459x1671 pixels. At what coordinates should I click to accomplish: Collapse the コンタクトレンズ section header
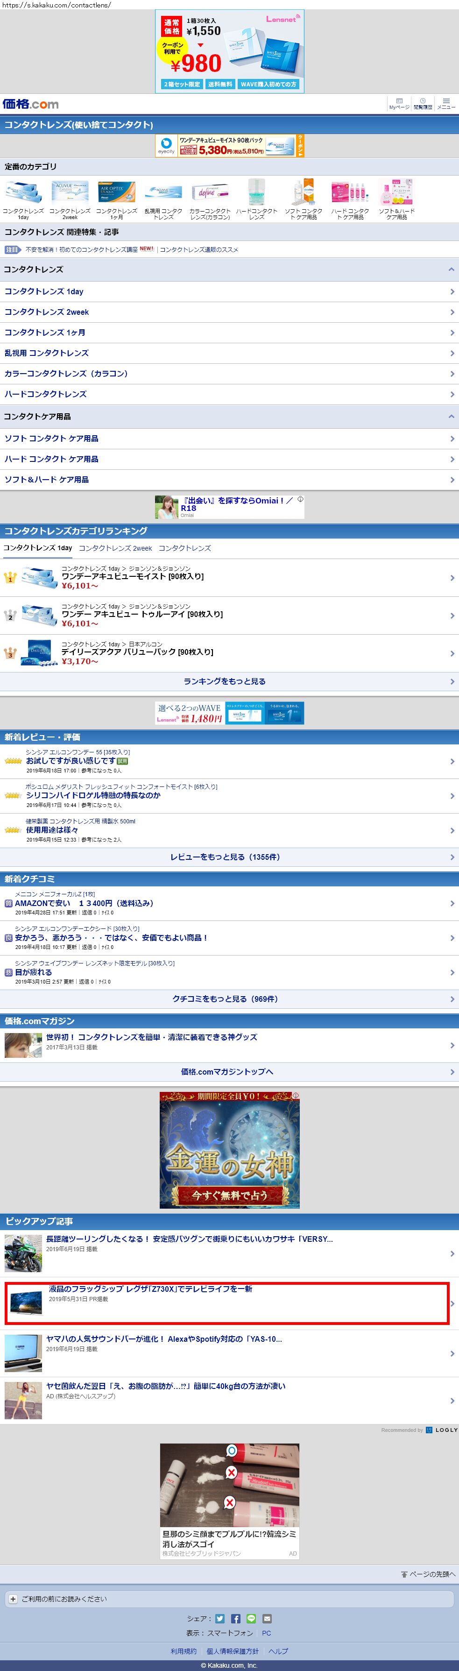pos(230,269)
